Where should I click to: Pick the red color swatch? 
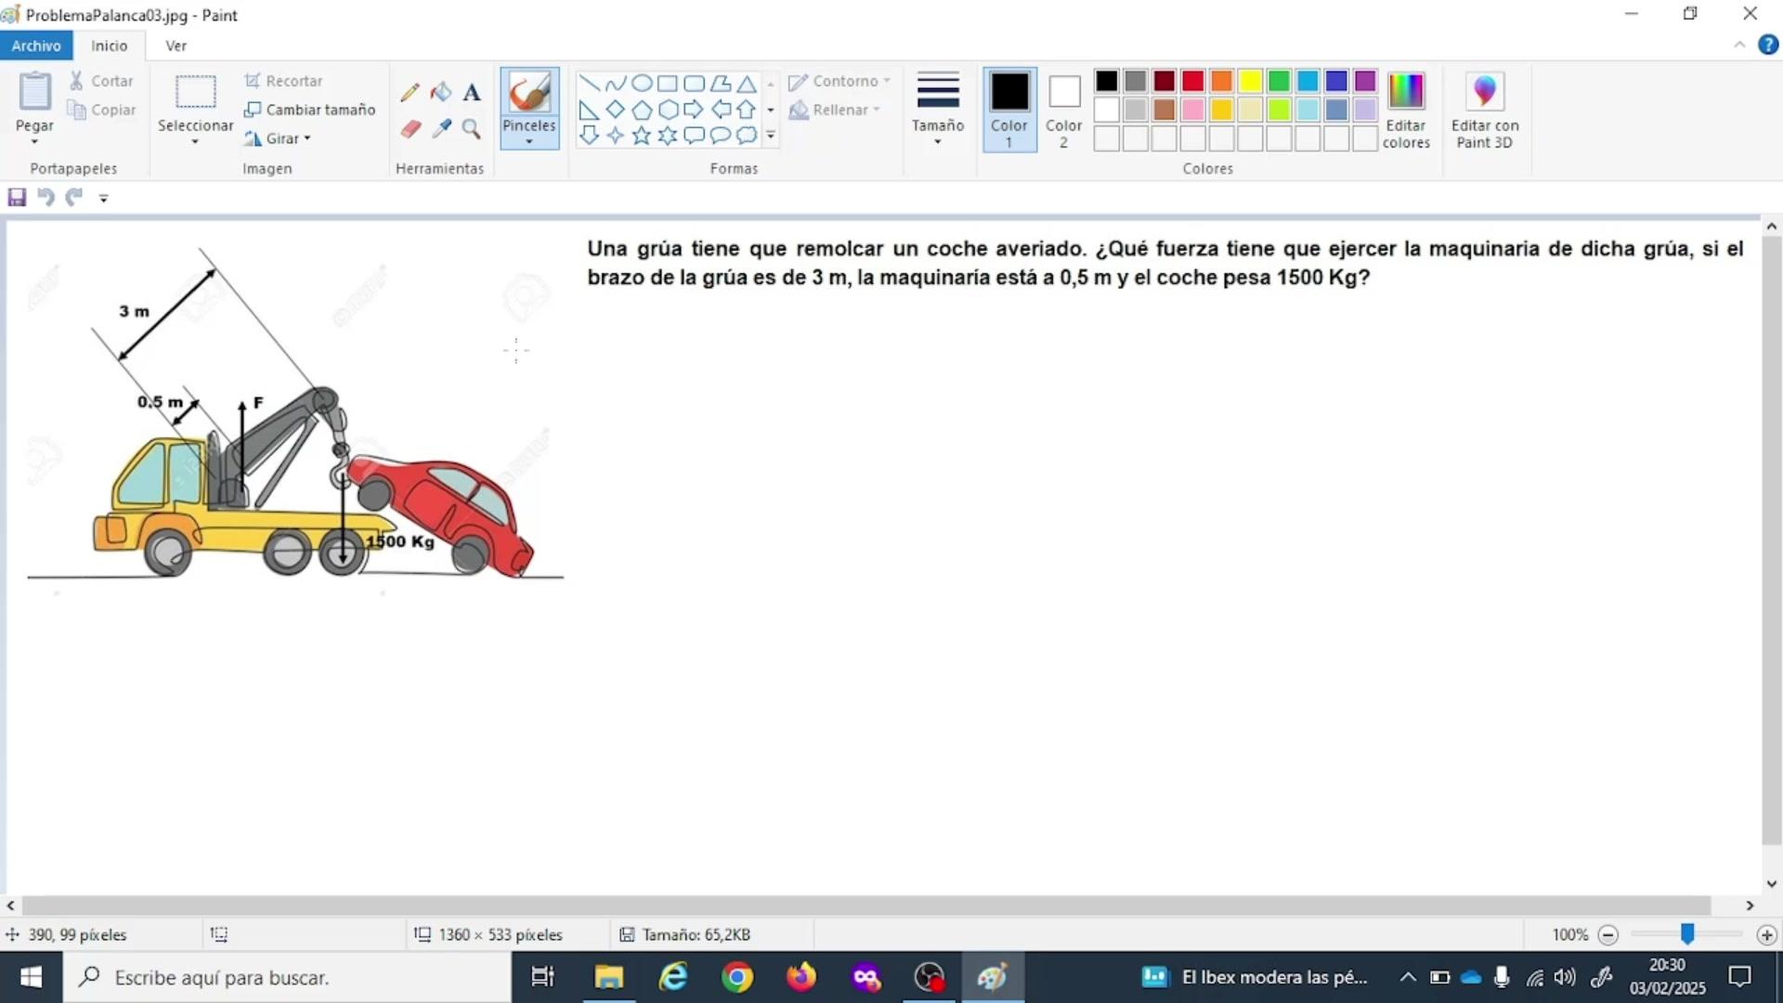pos(1192,81)
